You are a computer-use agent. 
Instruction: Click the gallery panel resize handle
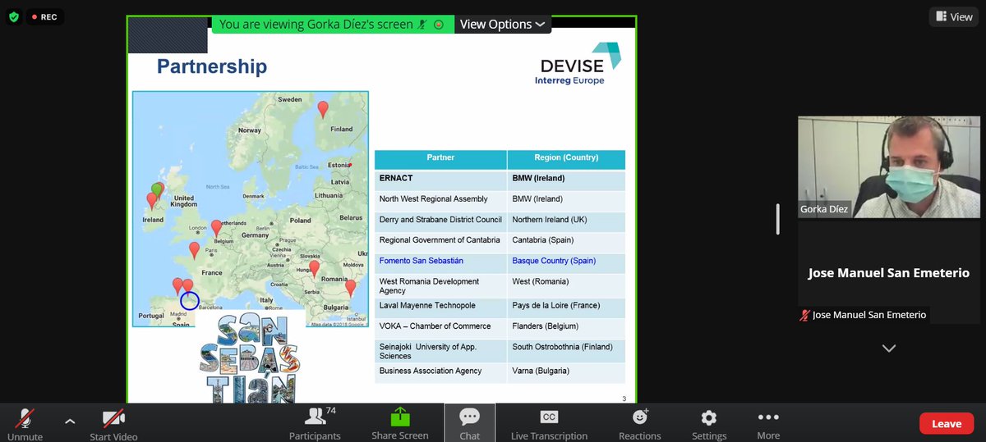778,219
